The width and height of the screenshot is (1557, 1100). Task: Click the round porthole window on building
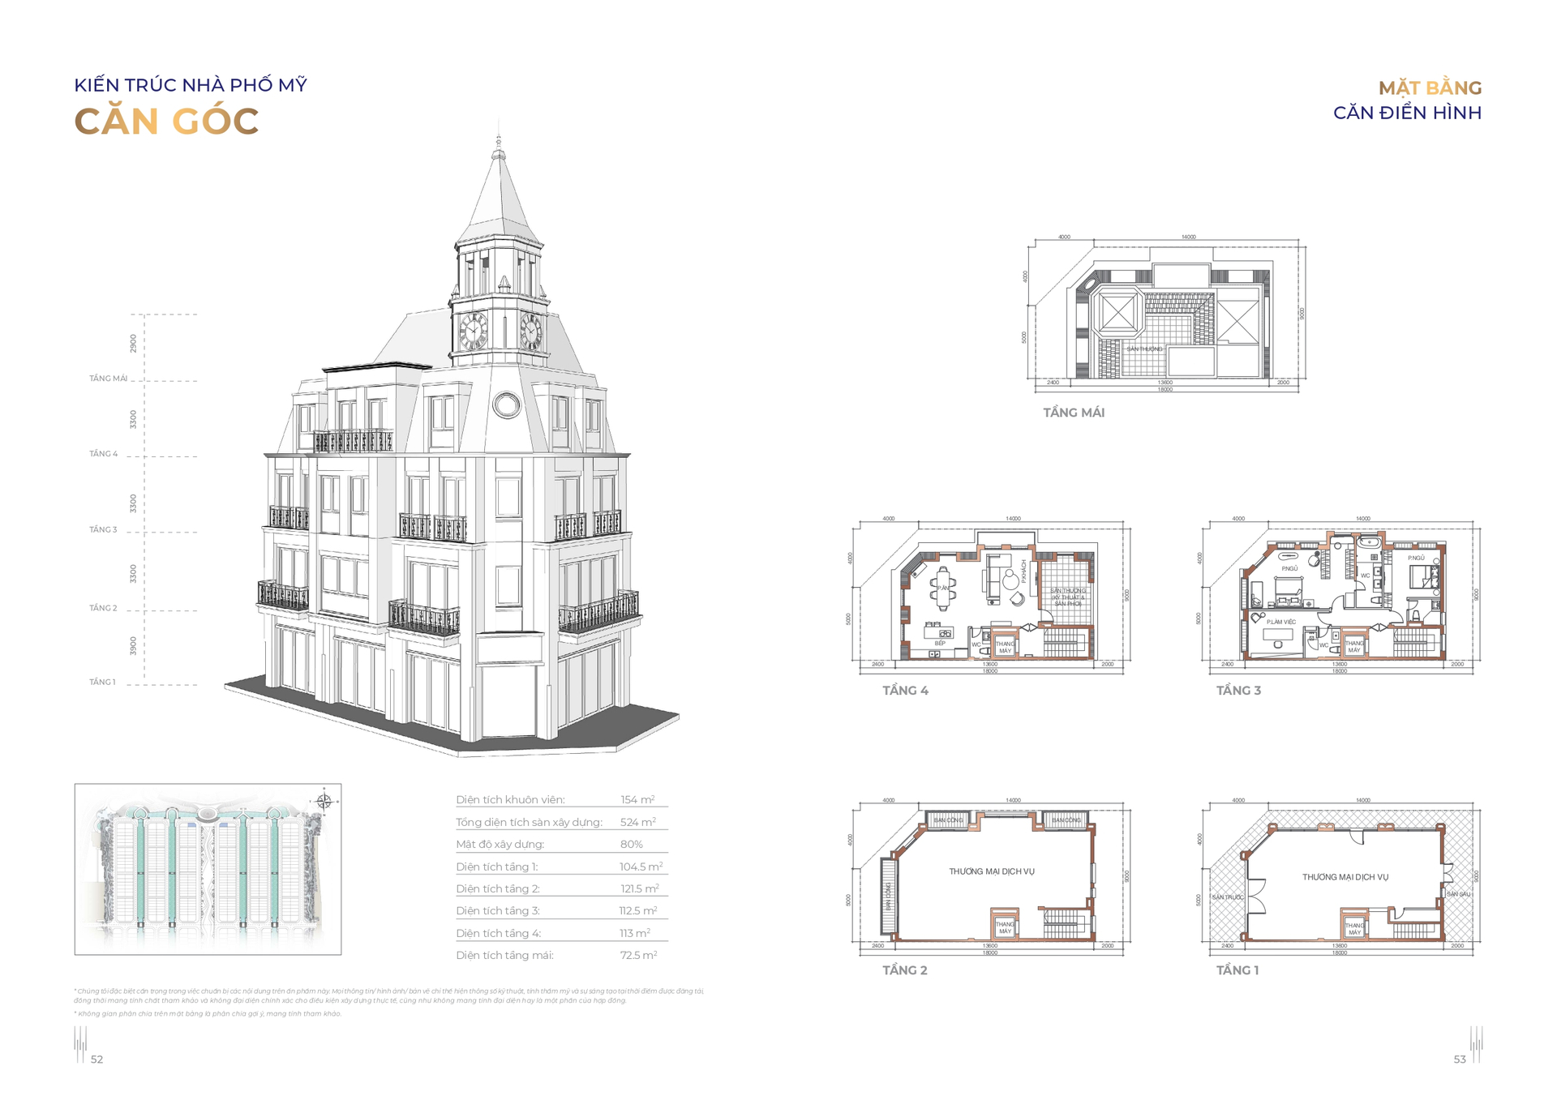tap(507, 404)
